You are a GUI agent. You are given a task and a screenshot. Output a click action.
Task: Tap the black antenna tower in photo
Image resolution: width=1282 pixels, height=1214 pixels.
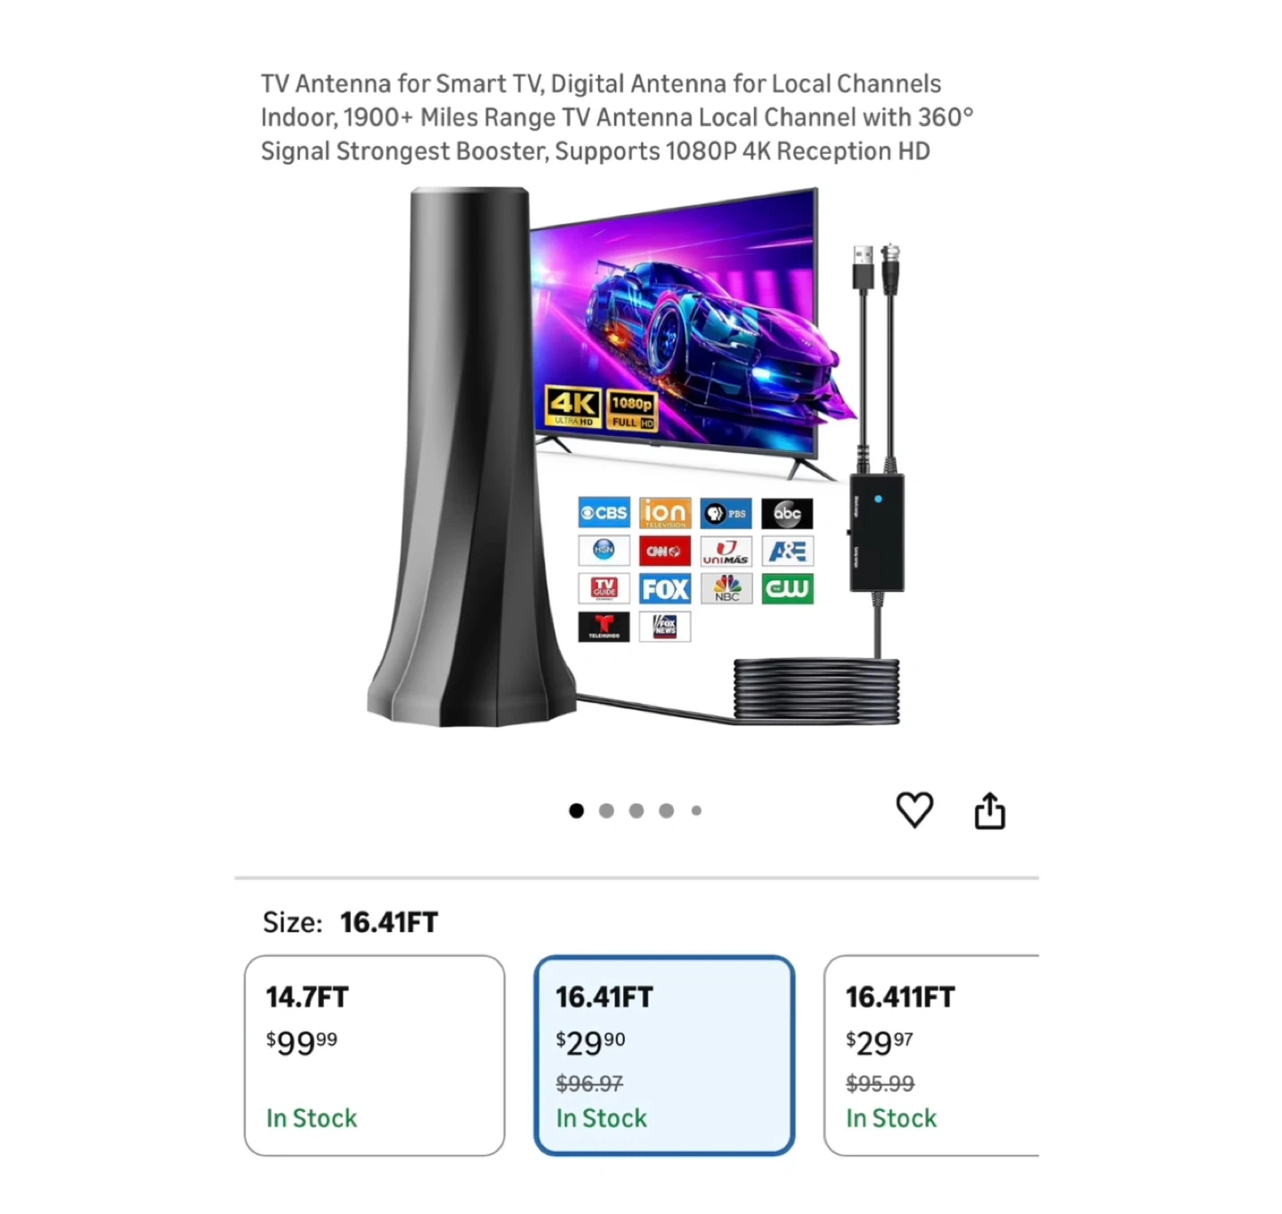[x=463, y=457]
